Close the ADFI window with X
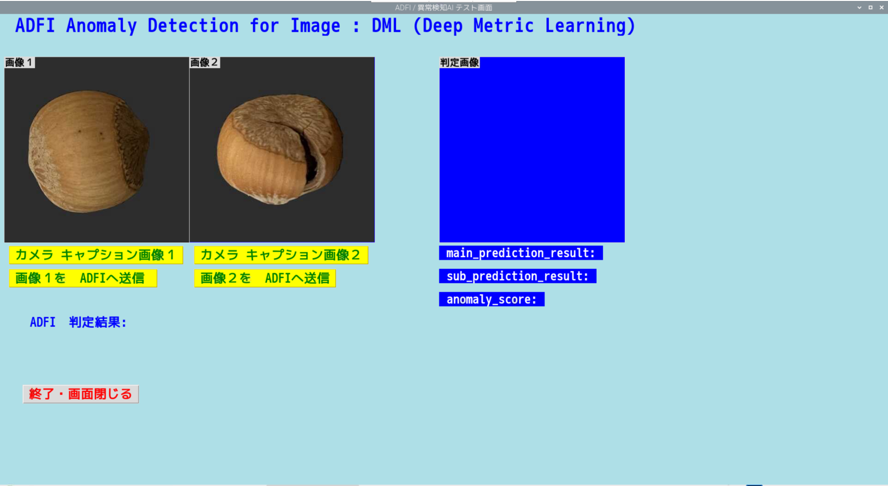The height and width of the screenshot is (486, 888). (882, 7)
